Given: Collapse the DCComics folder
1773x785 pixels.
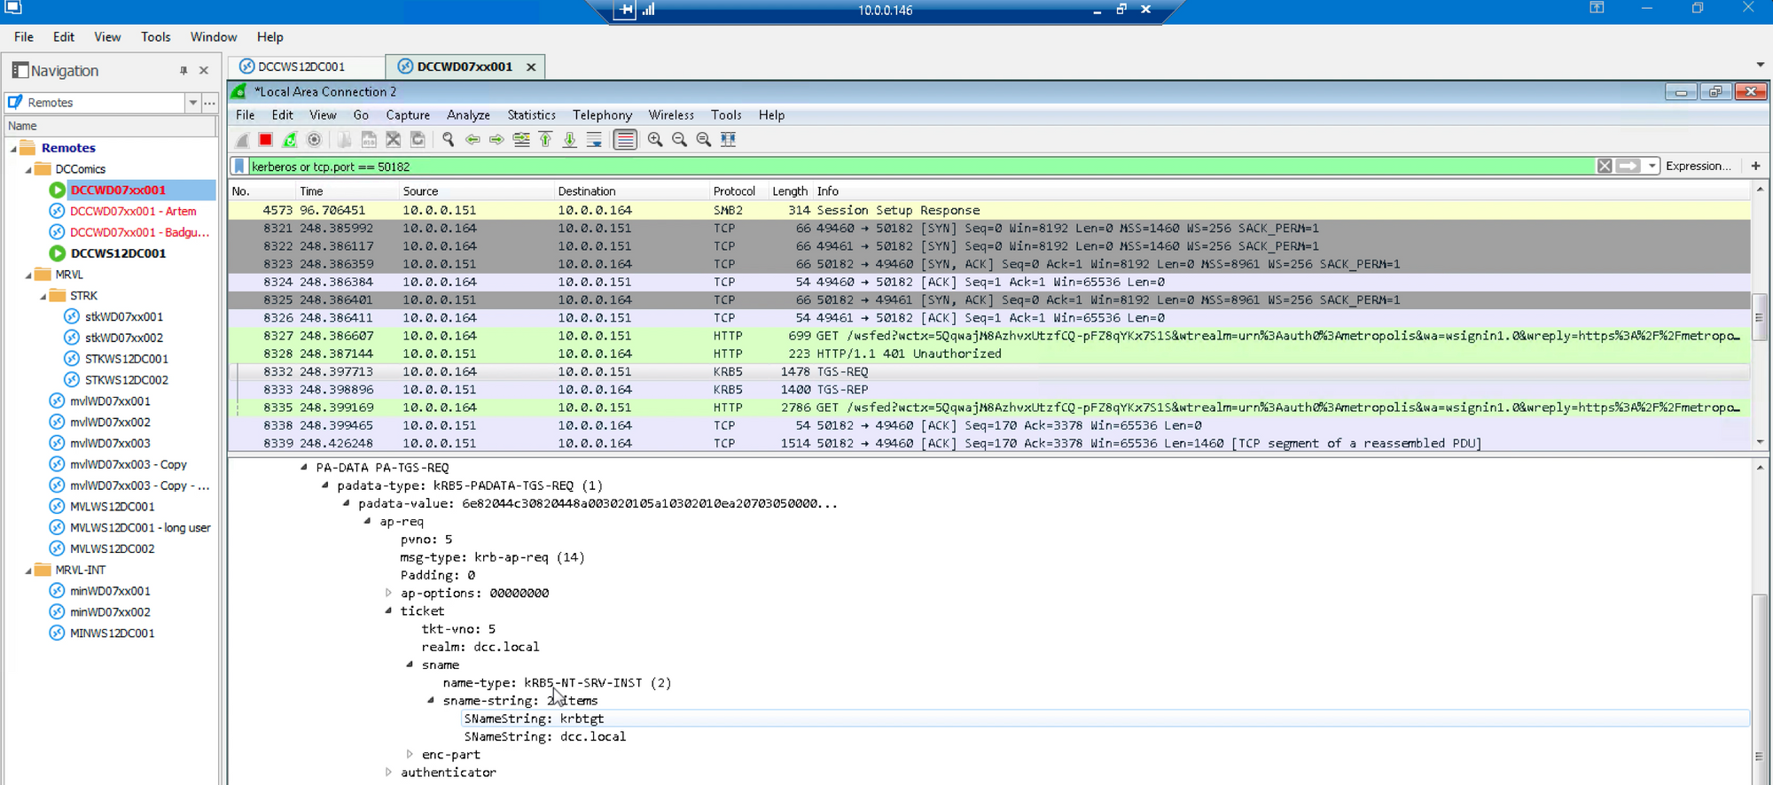Looking at the screenshot, I should [27, 169].
